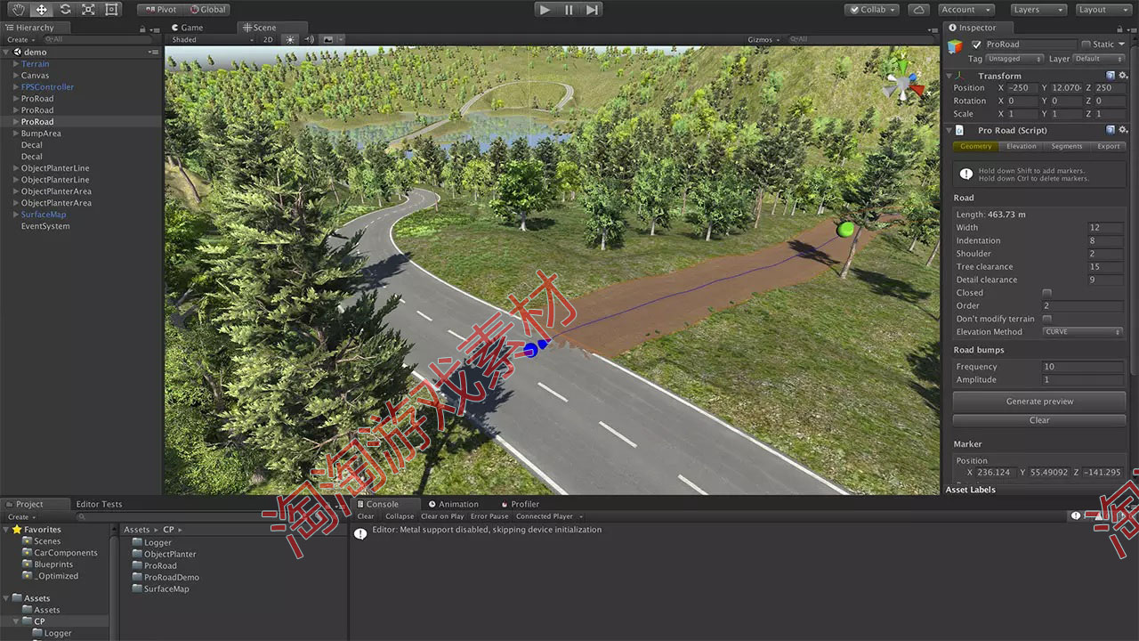Lock the Hierarchy panel
The height and width of the screenshot is (641, 1139).
tap(142, 28)
